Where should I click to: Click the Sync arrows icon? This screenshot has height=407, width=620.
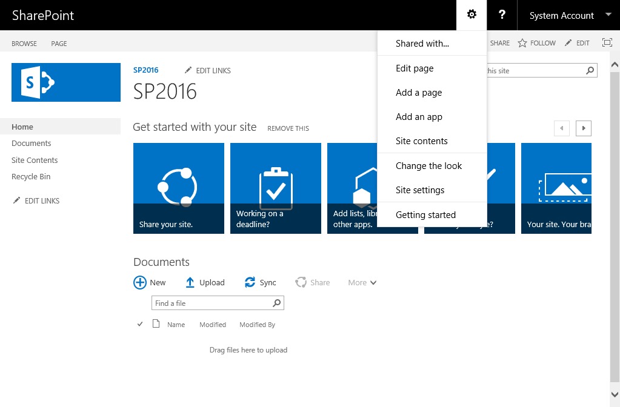click(x=250, y=282)
